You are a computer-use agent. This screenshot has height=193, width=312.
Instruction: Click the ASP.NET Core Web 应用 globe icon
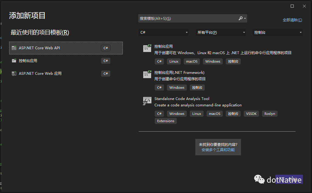point(14,74)
